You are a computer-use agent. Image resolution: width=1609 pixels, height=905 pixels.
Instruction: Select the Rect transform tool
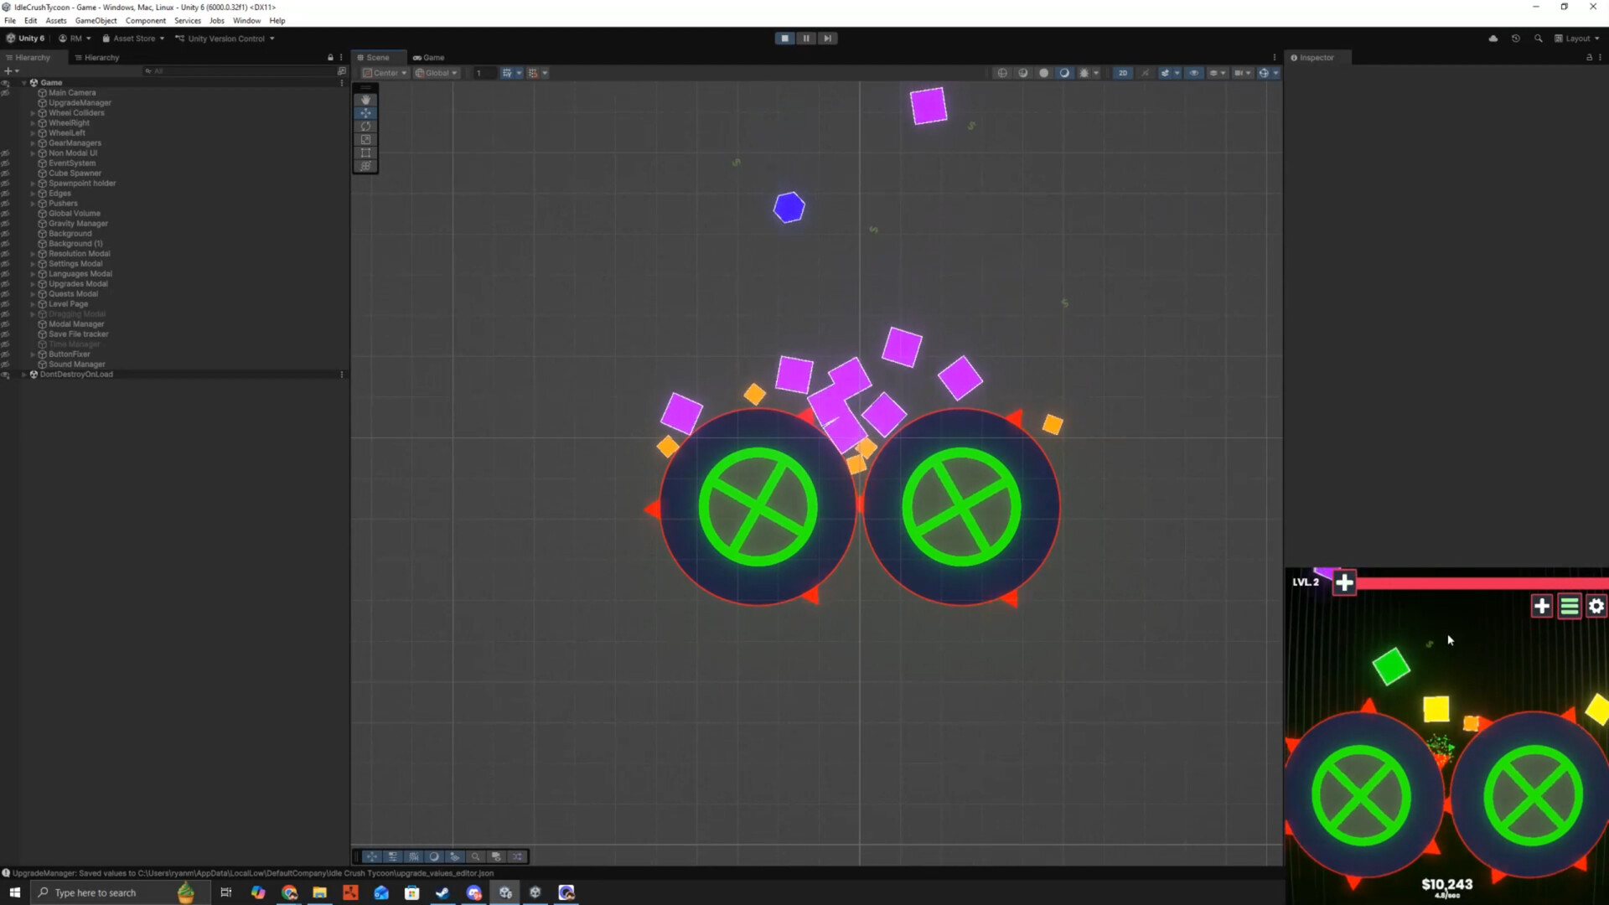click(x=366, y=153)
